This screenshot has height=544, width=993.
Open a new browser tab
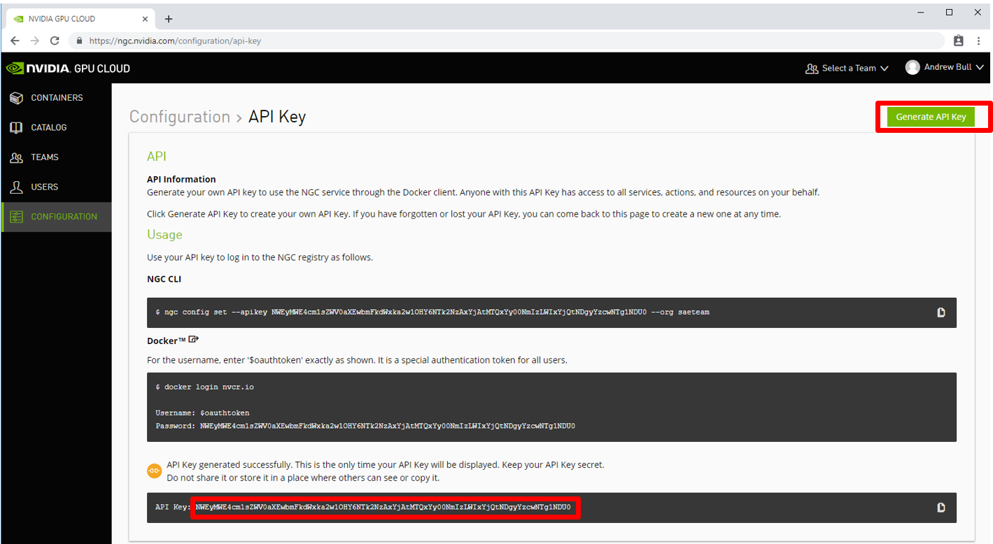coord(168,19)
